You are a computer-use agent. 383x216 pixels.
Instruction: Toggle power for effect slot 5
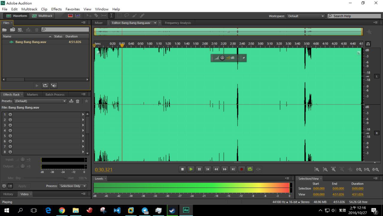(10, 136)
